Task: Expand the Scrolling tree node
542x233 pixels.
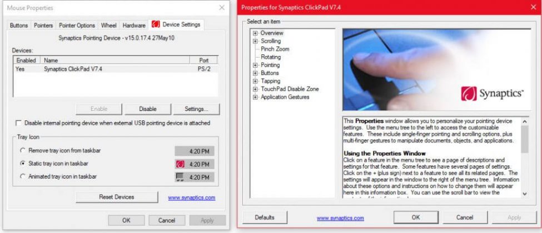Action: pyautogui.click(x=256, y=41)
